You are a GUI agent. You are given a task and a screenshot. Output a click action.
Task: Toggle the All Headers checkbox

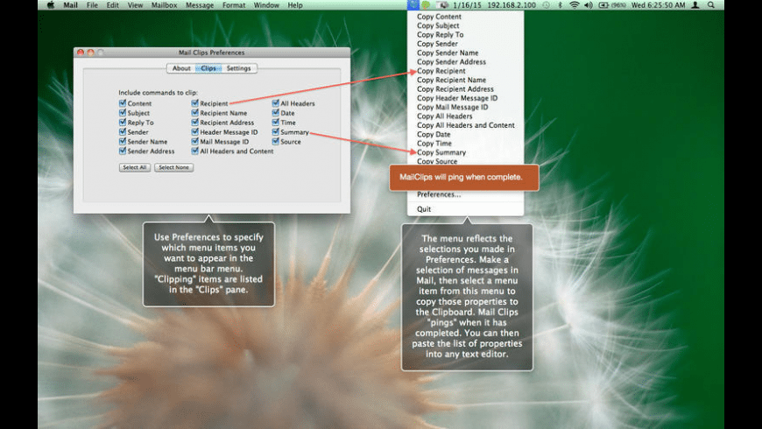tap(276, 103)
